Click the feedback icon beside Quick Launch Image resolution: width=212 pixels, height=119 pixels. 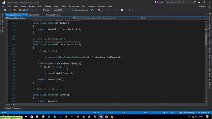point(162,2)
